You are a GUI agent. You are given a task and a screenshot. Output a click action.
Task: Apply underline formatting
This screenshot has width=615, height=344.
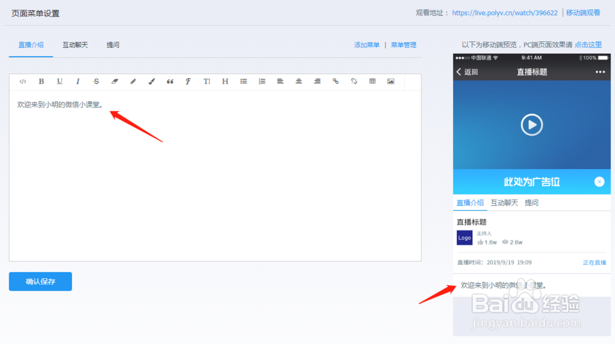[60, 82]
